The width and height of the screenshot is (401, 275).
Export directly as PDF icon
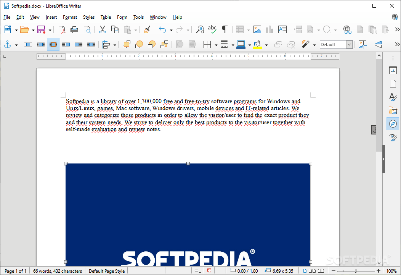tap(62, 29)
